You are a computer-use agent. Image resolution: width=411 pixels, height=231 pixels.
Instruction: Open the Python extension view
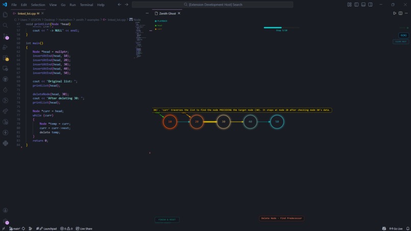5,143
